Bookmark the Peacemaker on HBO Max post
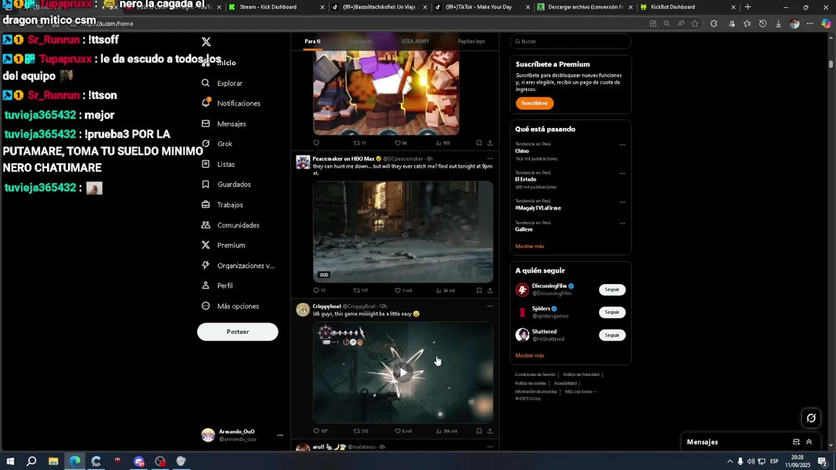Screen dimensions: 836x470 (x=479, y=290)
